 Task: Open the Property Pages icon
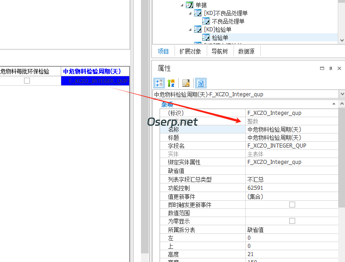tap(186, 83)
